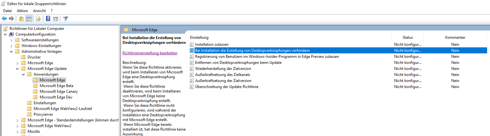
Task: Open help via the blue question-mark icon
Action: tap(48, 19)
